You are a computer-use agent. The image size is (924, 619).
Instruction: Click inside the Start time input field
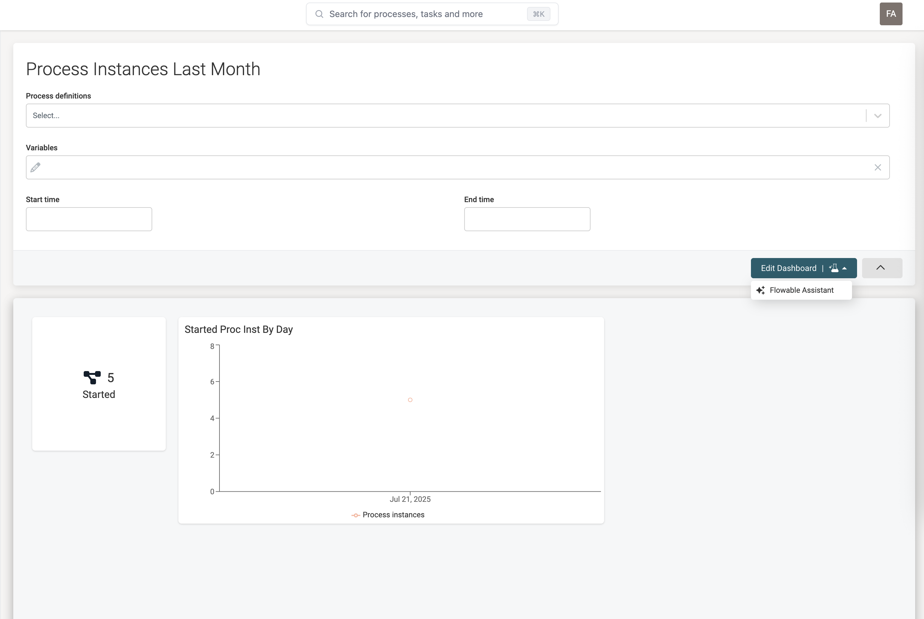(88, 219)
